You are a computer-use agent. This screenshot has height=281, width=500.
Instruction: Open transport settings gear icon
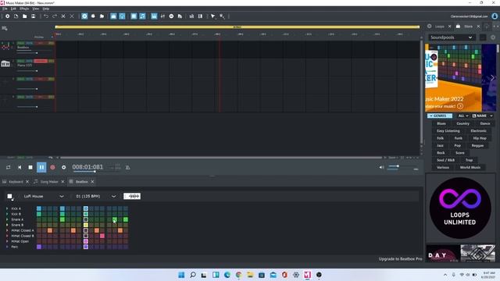click(x=64, y=167)
